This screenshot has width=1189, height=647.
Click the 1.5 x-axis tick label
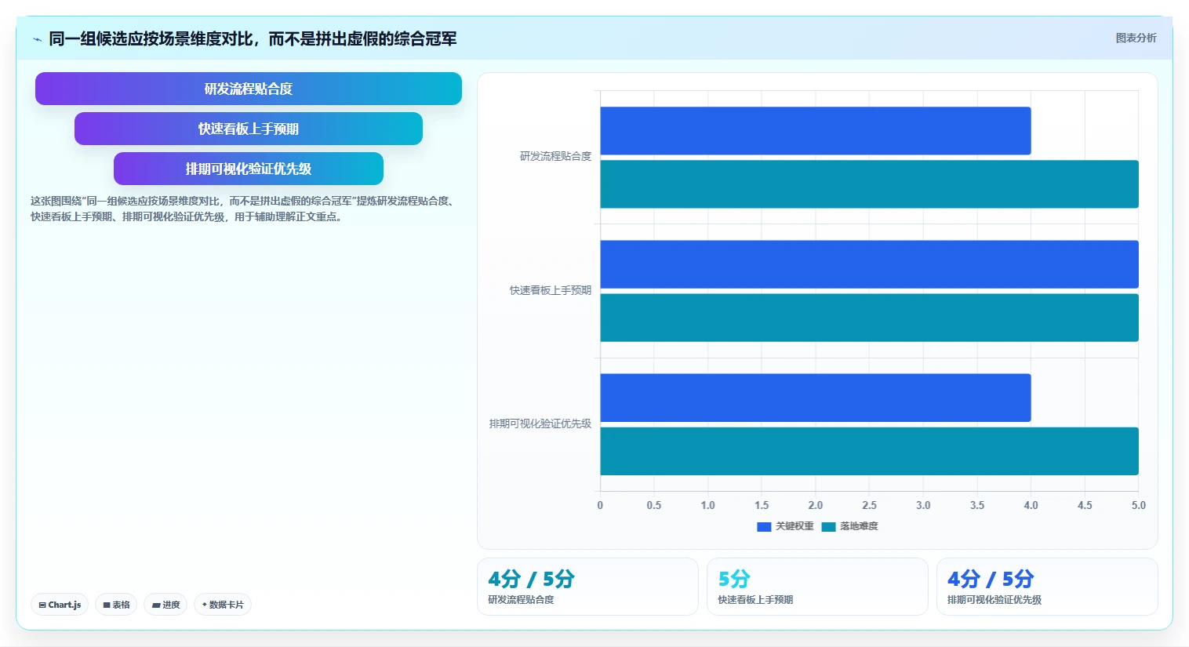[x=762, y=505]
